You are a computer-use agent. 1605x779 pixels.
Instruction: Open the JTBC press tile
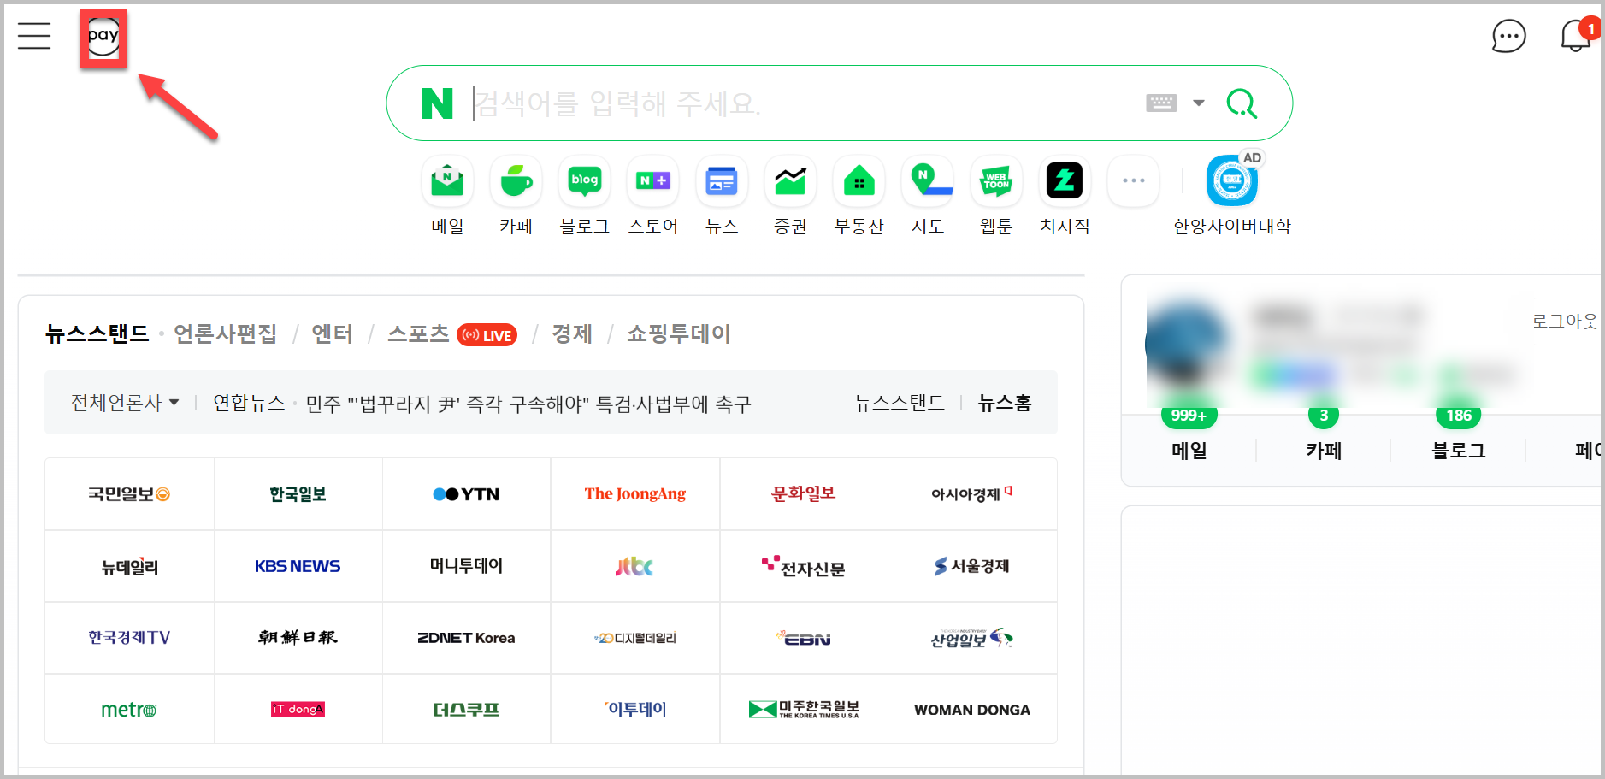pyautogui.click(x=635, y=566)
